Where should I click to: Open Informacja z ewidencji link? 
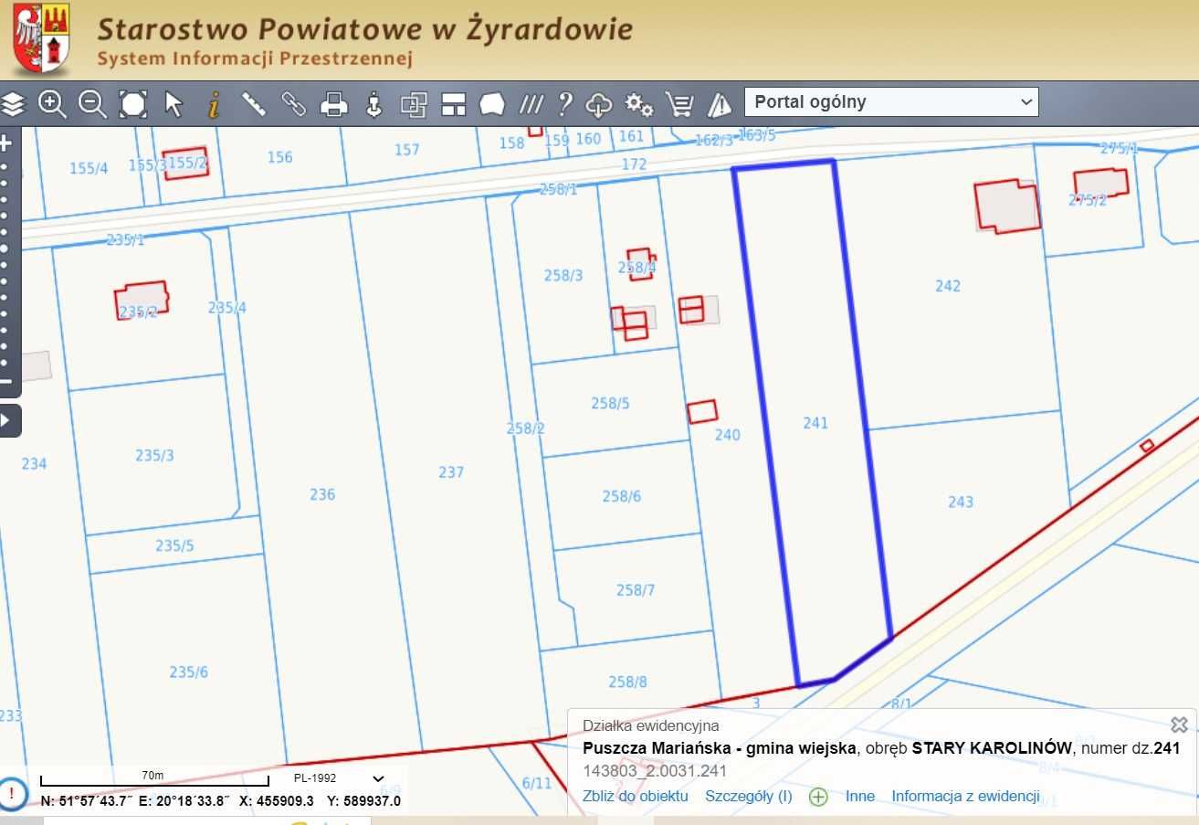point(966,796)
